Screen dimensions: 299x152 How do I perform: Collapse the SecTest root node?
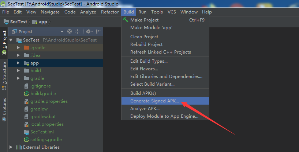tap(11, 40)
